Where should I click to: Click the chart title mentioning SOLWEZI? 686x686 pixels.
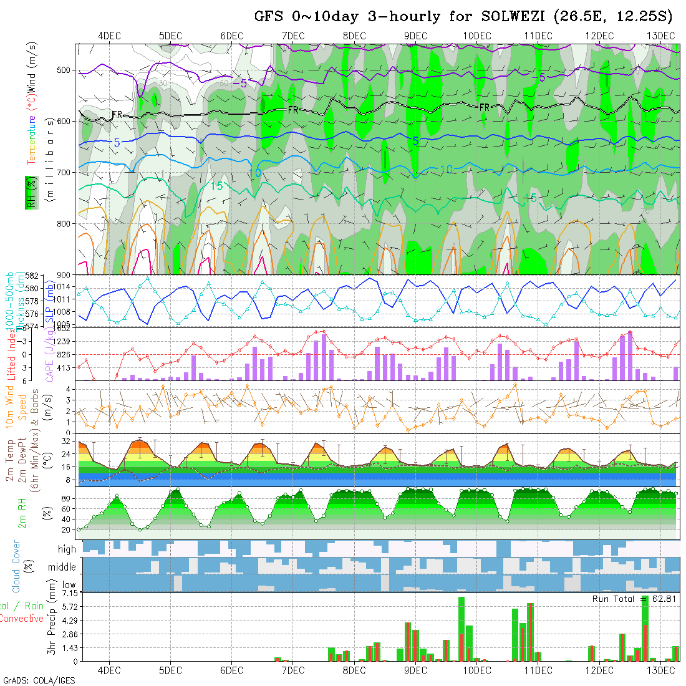pyautogui.click(x=463, y=16)
